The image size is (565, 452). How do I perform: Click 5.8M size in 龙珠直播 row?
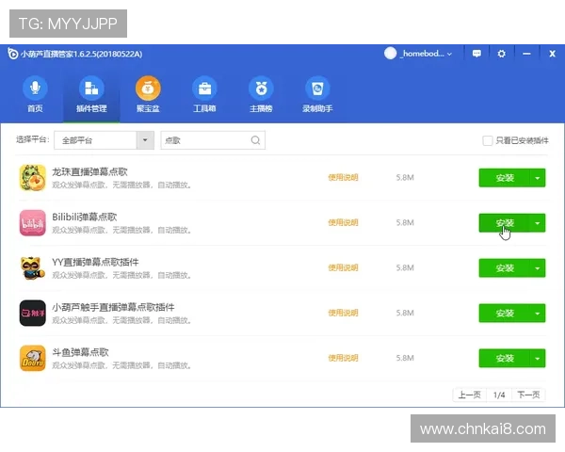405,177
